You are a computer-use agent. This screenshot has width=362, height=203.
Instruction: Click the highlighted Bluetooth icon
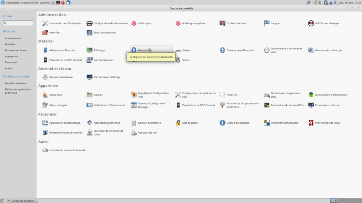[x=134, y=50]
